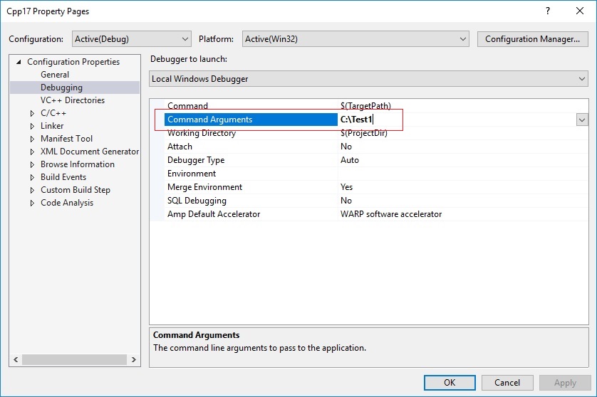Select the General properties page
Screen dimensions: 597x397
[x=55, y=75]
